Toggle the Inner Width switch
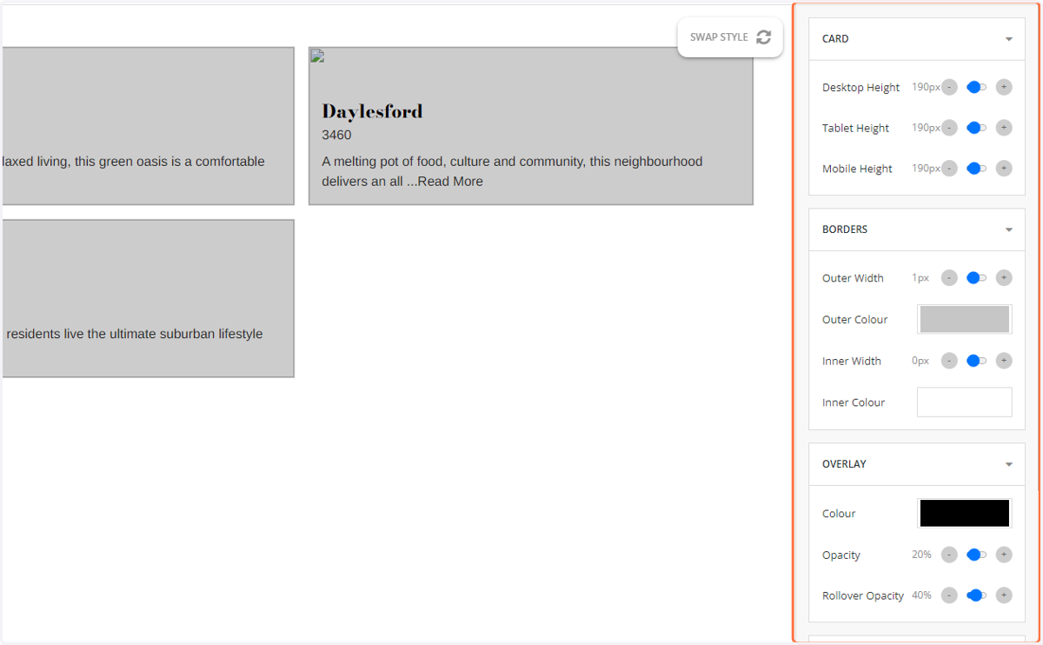The width and height of the screenshot is (1043, 645). tap(977, 361)
